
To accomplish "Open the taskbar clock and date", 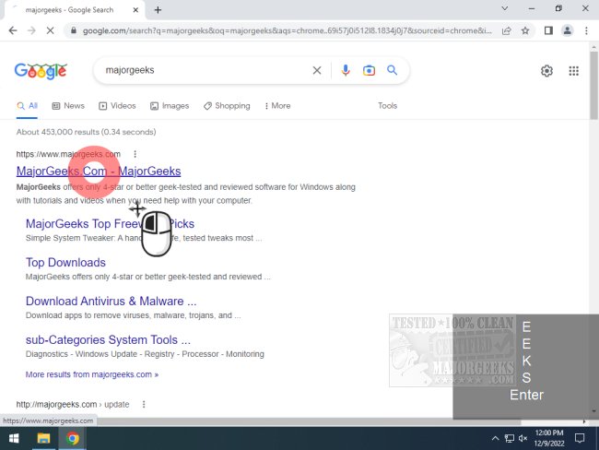I will click(x=549, y=438).
